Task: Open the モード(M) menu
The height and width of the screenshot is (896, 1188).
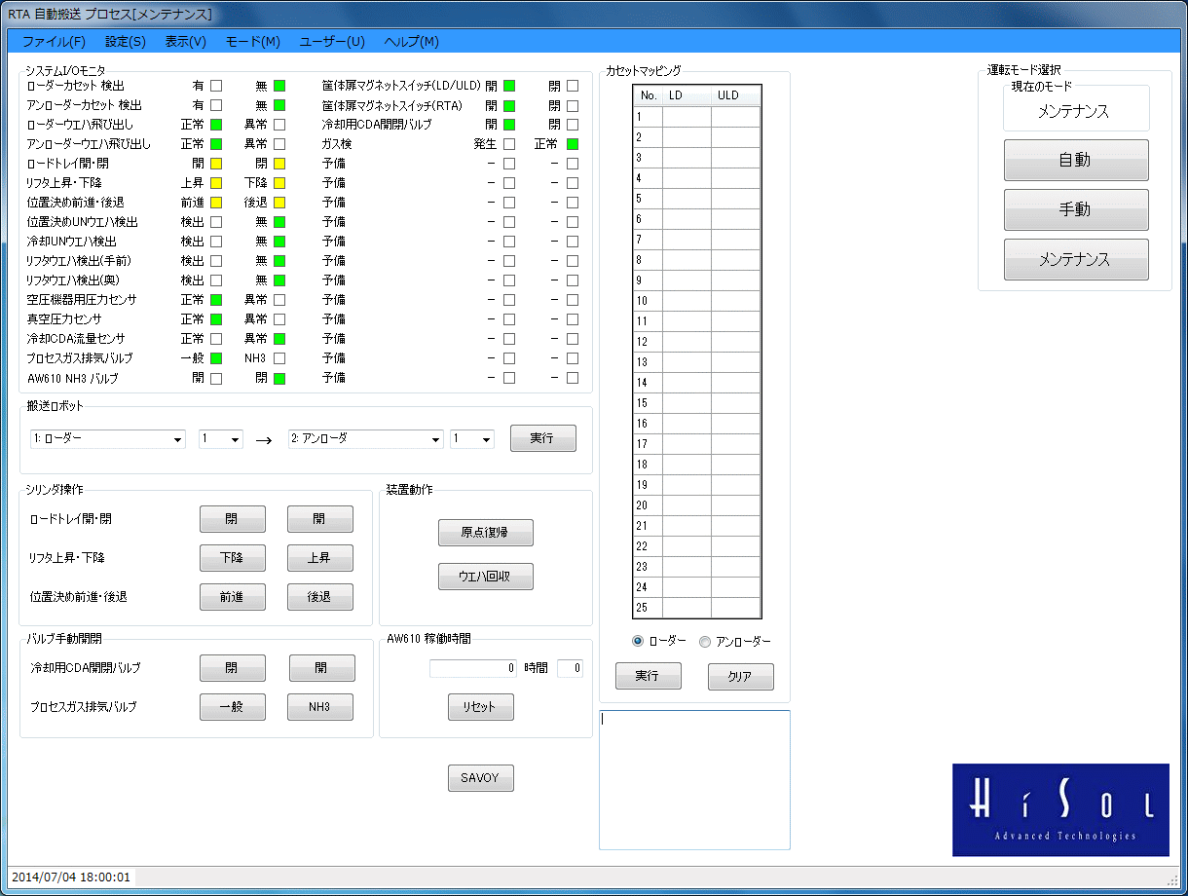Action: [252, 42]
